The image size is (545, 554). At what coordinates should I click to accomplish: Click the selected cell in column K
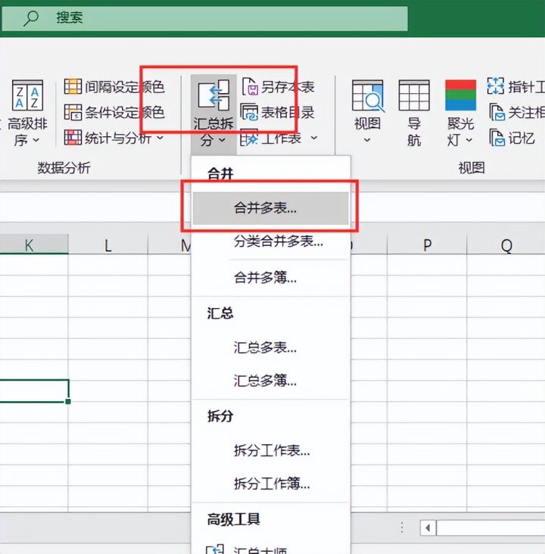click(x=34, y=391)
